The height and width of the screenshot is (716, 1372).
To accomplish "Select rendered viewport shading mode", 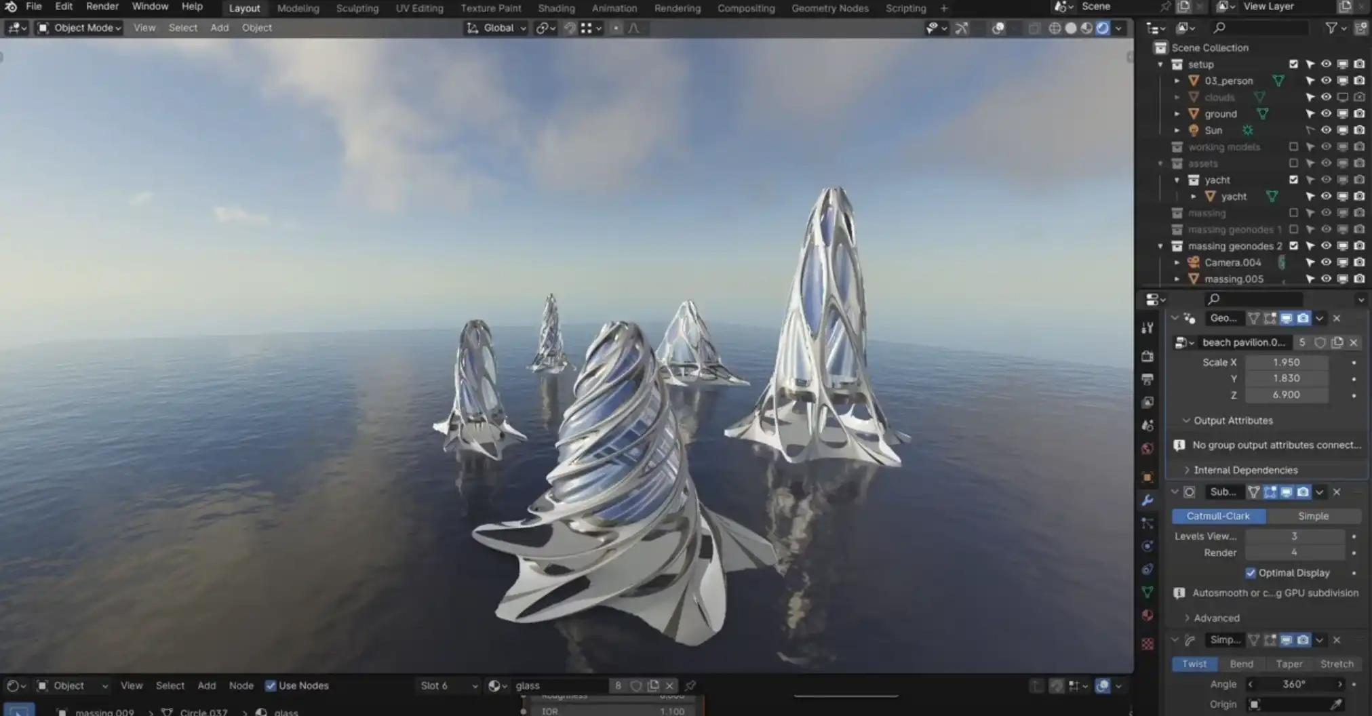I will 1103,28.
